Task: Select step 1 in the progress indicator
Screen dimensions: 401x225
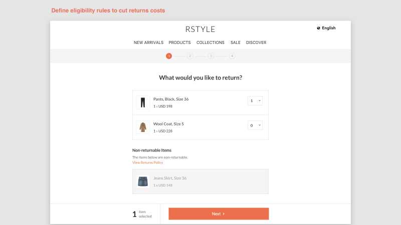Action: coord(169,56)
